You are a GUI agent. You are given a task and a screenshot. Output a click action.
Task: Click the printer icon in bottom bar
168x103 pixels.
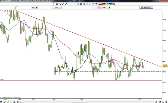(14, 102)
